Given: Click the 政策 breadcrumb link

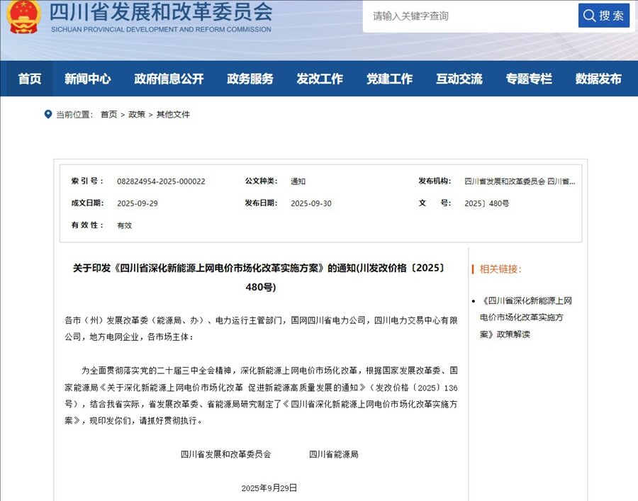Looking at the screenshot, I should tap(137, 114).
